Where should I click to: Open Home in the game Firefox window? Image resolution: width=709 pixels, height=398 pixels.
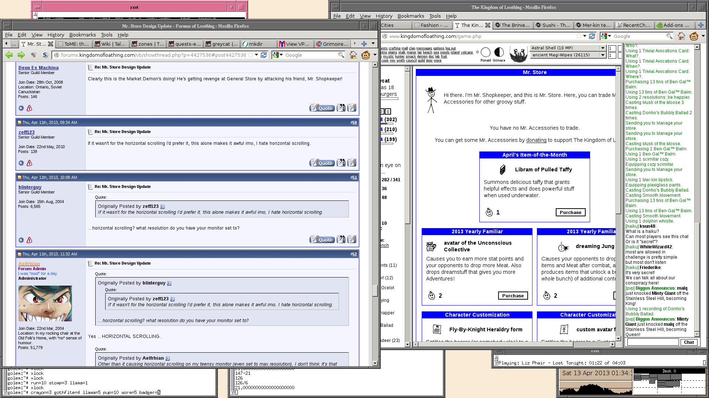tap(681, 36)
